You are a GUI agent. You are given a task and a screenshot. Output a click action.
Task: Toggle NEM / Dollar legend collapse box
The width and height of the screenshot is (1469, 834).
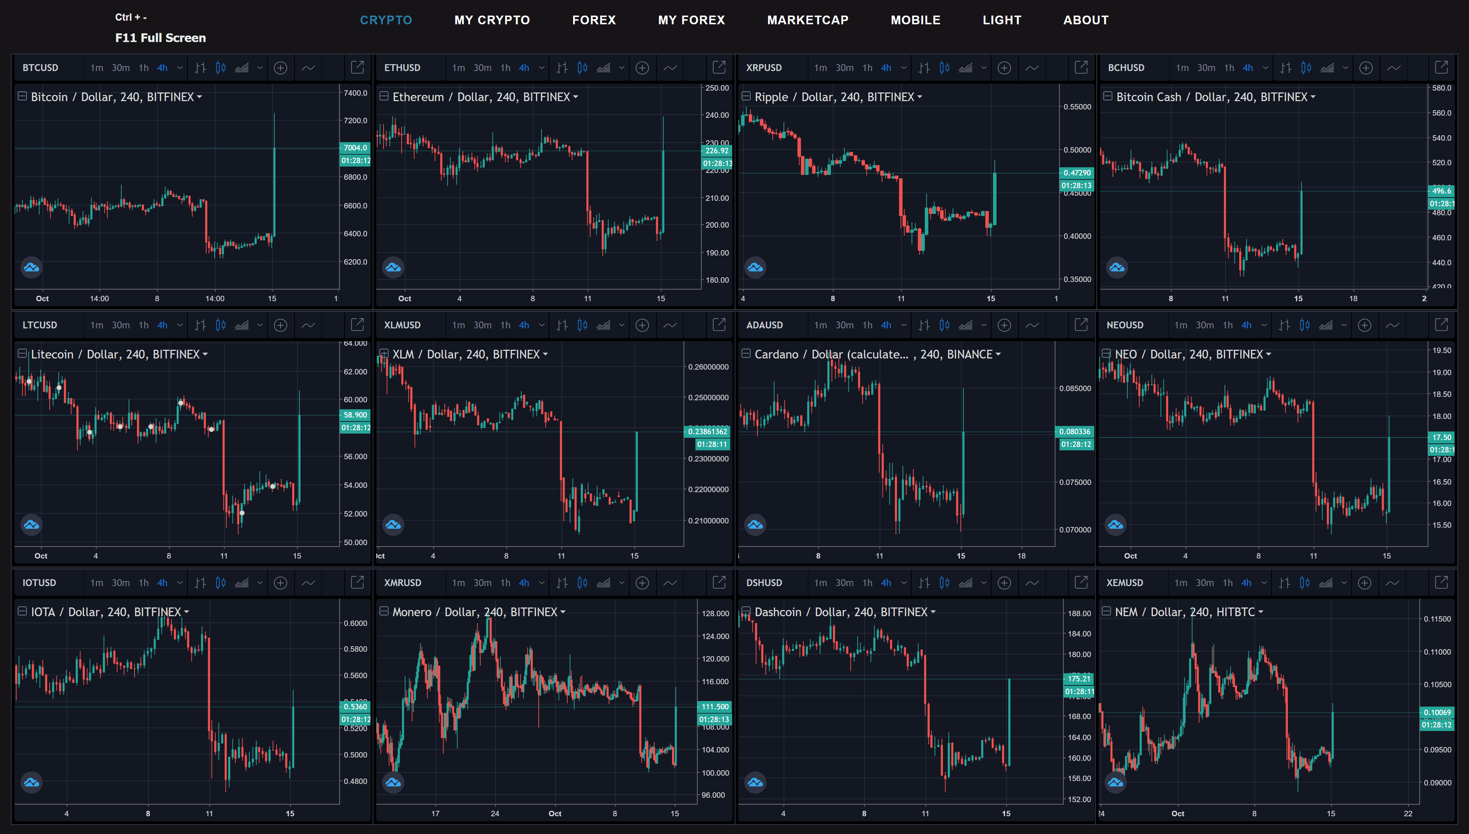click(1106, 611)
